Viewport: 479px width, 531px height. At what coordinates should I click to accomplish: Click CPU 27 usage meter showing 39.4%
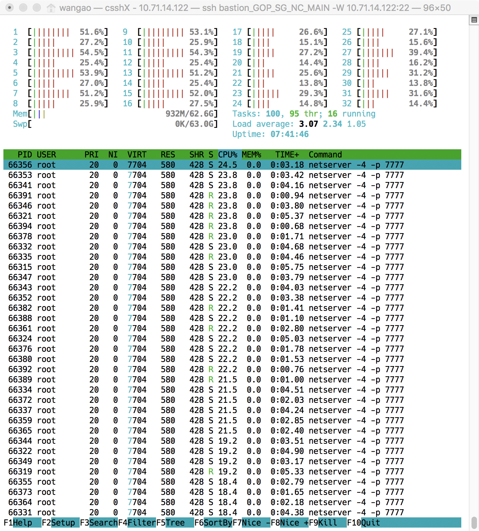390,52
